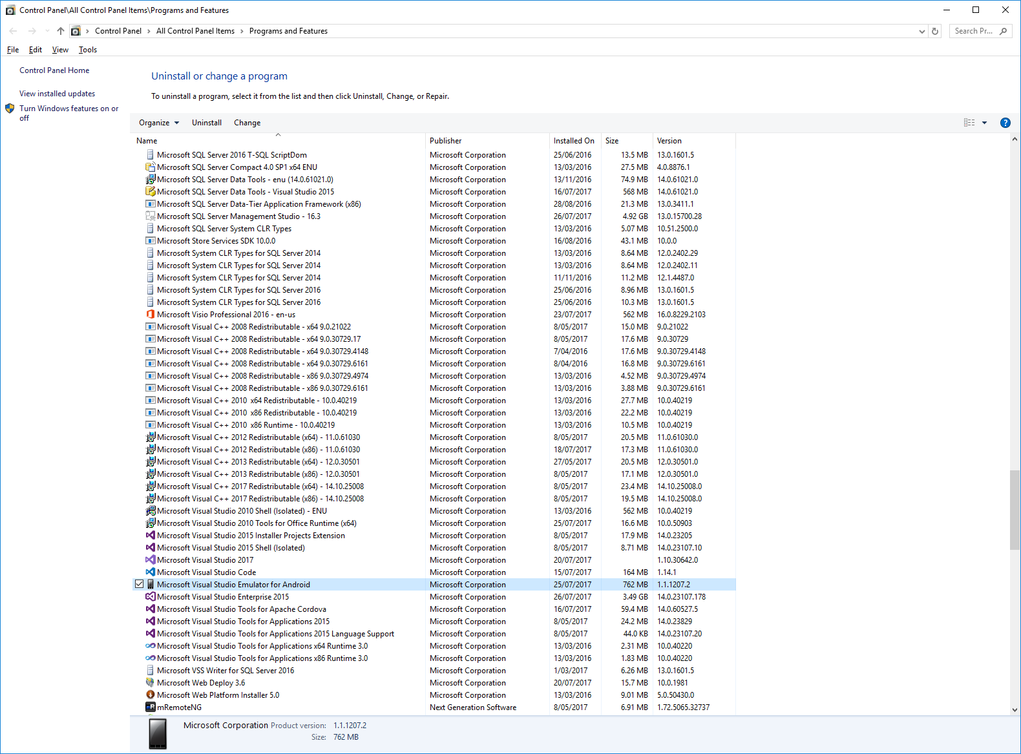
Task: Click the SQL Server Management Studio 16.3 icon
Action: pos(150,216)
